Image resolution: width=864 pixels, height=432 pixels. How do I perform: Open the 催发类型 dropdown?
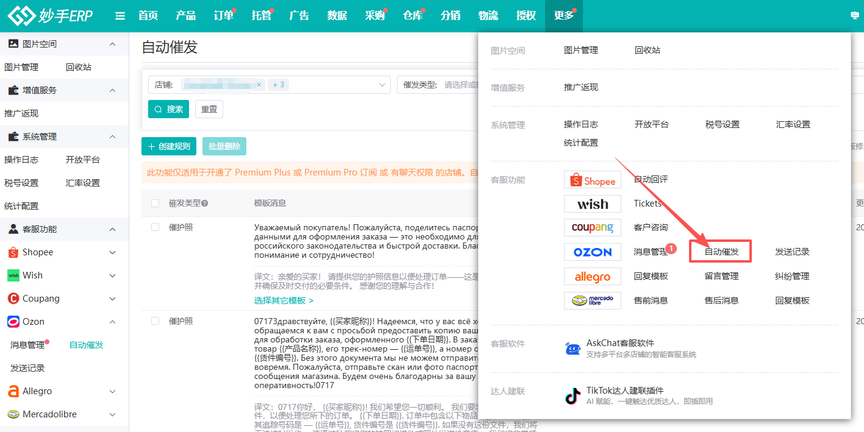[x=439, y=85]
